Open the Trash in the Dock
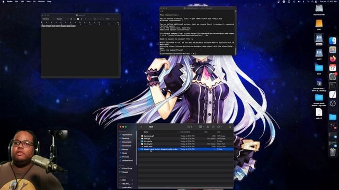339x190 pixels. pos(333,152)
